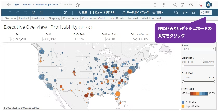Expand the replay speed dropdown arrow
This screenshot has height=111, width=218.
pyautogui.click(x=53, y=13)
